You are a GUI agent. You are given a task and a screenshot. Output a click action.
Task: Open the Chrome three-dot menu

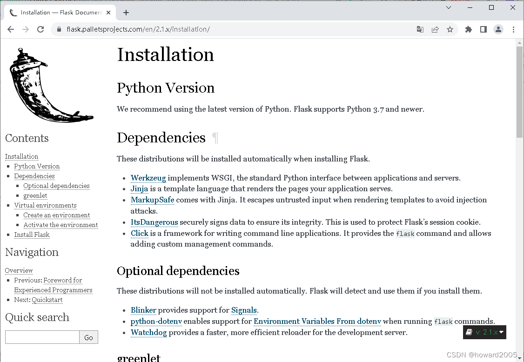513,29
